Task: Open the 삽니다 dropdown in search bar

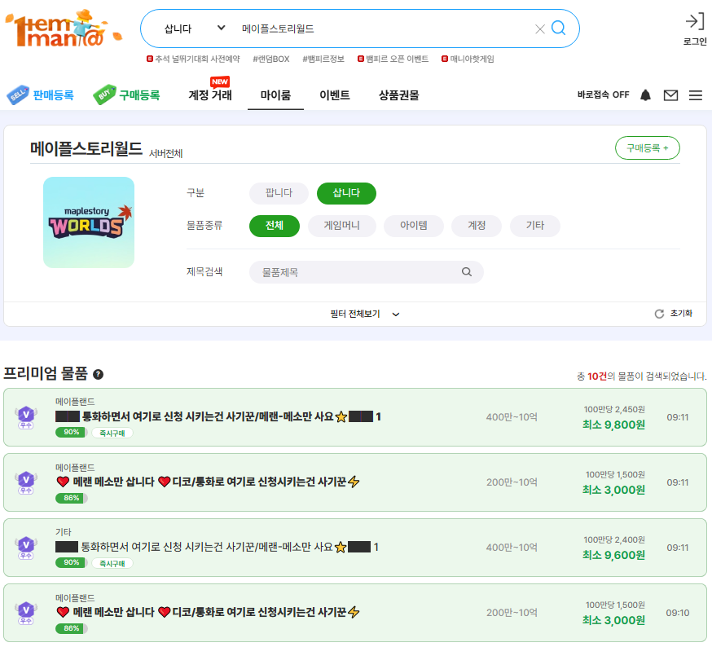Action: pos(195,29)
